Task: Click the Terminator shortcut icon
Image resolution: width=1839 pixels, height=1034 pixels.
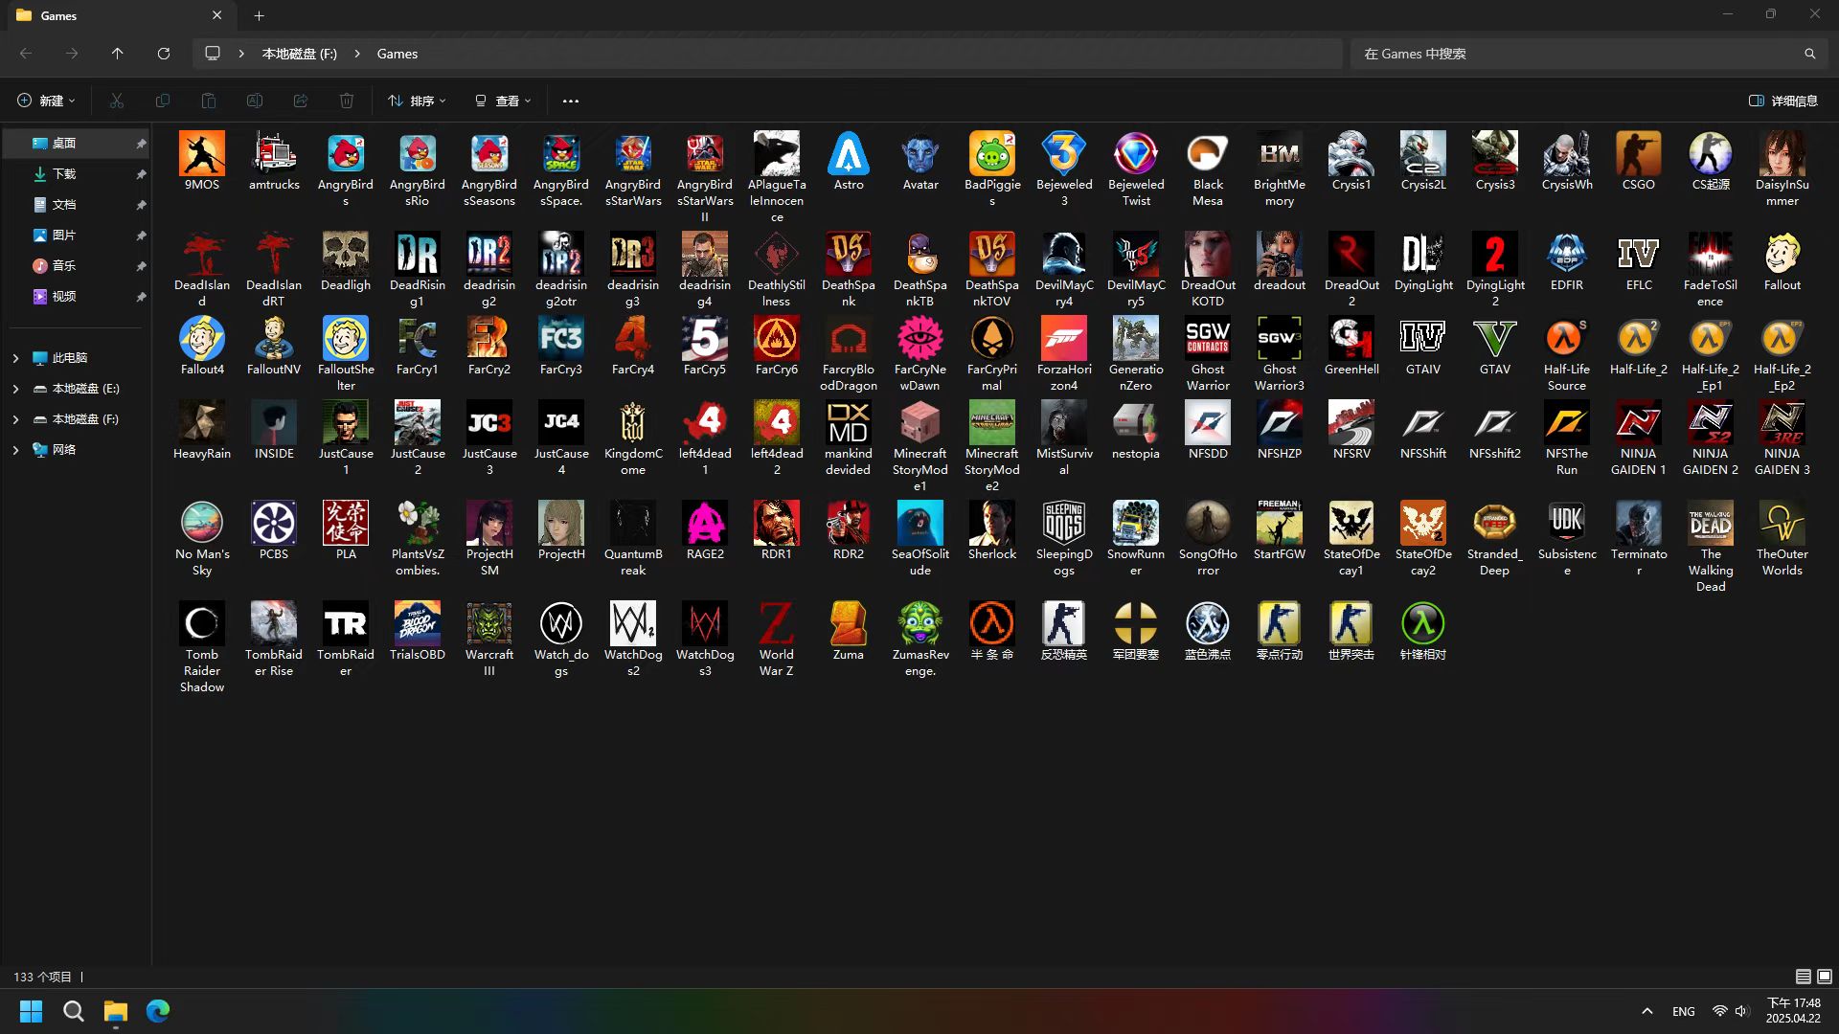Action: 1638,523
